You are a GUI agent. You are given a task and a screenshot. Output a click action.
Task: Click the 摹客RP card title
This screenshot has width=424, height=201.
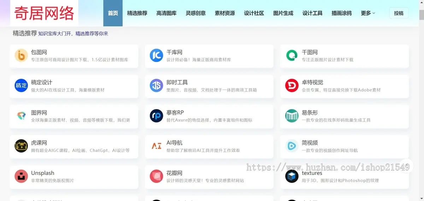point(175,113)
